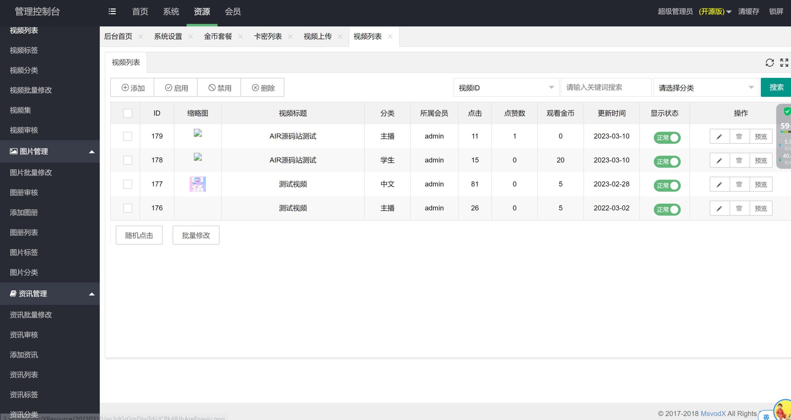
Task: Click the 批量修改 button below table
Action: (x=196, y=235)
